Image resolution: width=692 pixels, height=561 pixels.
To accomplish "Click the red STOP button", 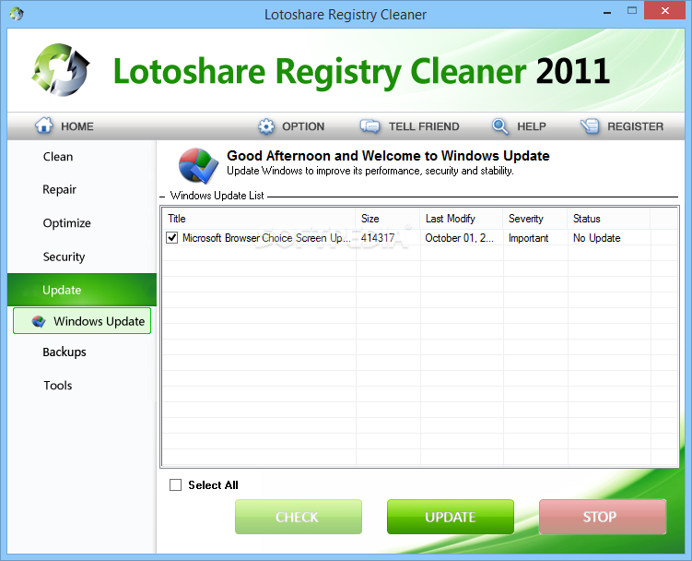I will (x=603, y=517).
